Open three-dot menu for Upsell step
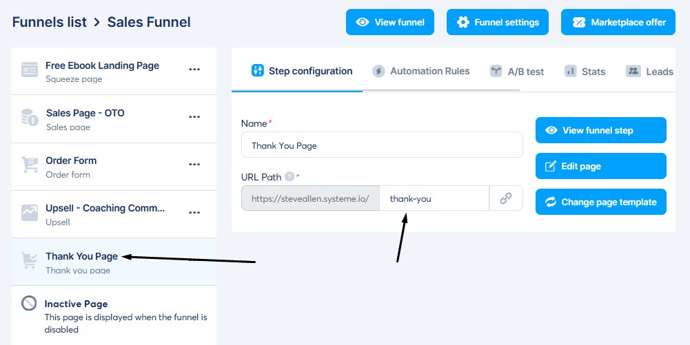The height and width of the screenshot is (345, 690). 194,212
